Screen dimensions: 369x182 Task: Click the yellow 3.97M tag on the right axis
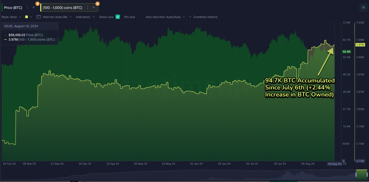(x=361, y=45)
